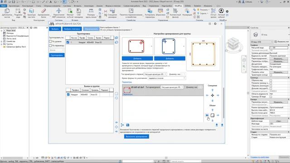Open the Показать dropdown in ribbon
Image resolution: width=290 pixels, height=163 pixels.
(x=203, y=10)
